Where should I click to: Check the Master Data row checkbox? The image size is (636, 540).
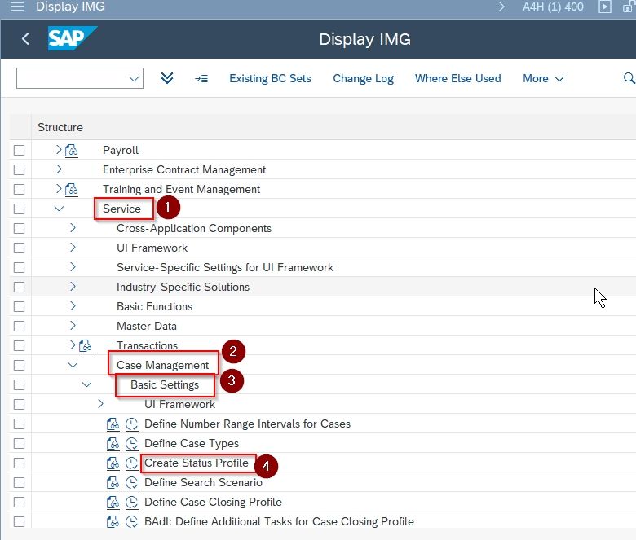pos(19,326)
